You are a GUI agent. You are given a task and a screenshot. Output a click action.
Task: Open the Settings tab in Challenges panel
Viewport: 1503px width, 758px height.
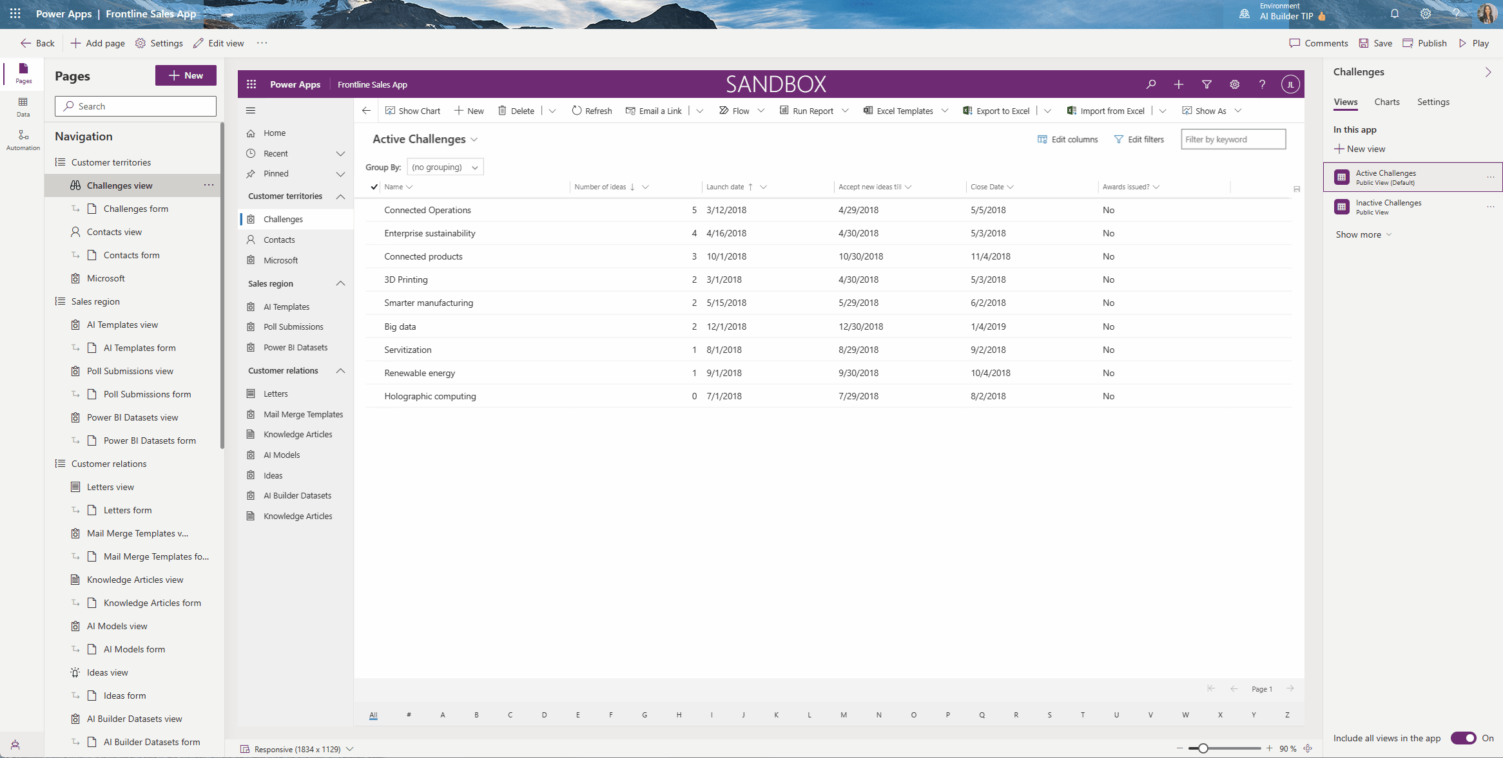(1433, 102)
